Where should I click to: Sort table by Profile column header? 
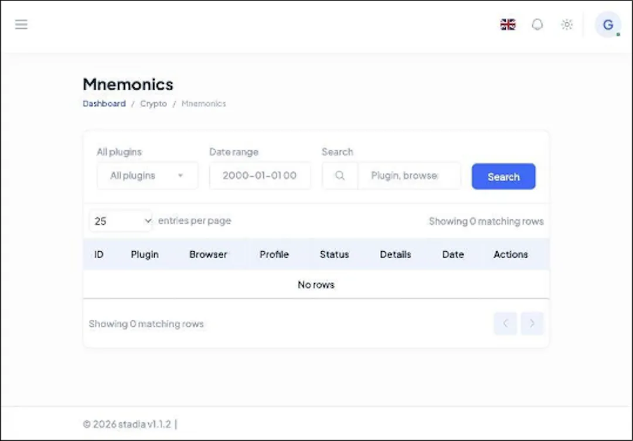(274, 255)
